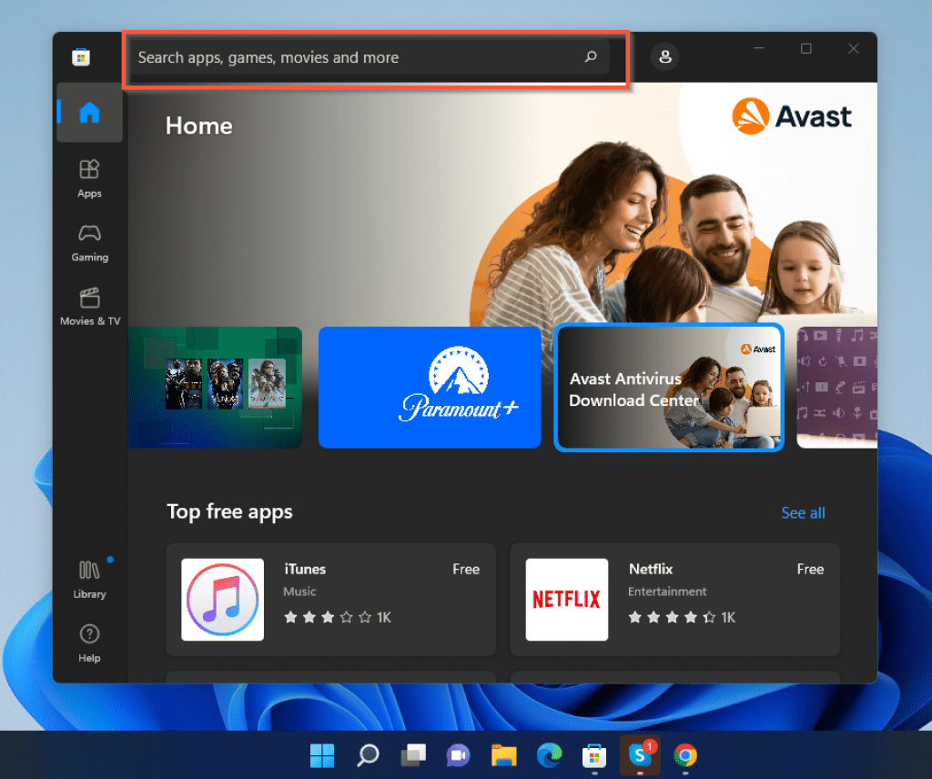Minimize the Microsoft Store window
932x779 pixels.
coord(758,48)
